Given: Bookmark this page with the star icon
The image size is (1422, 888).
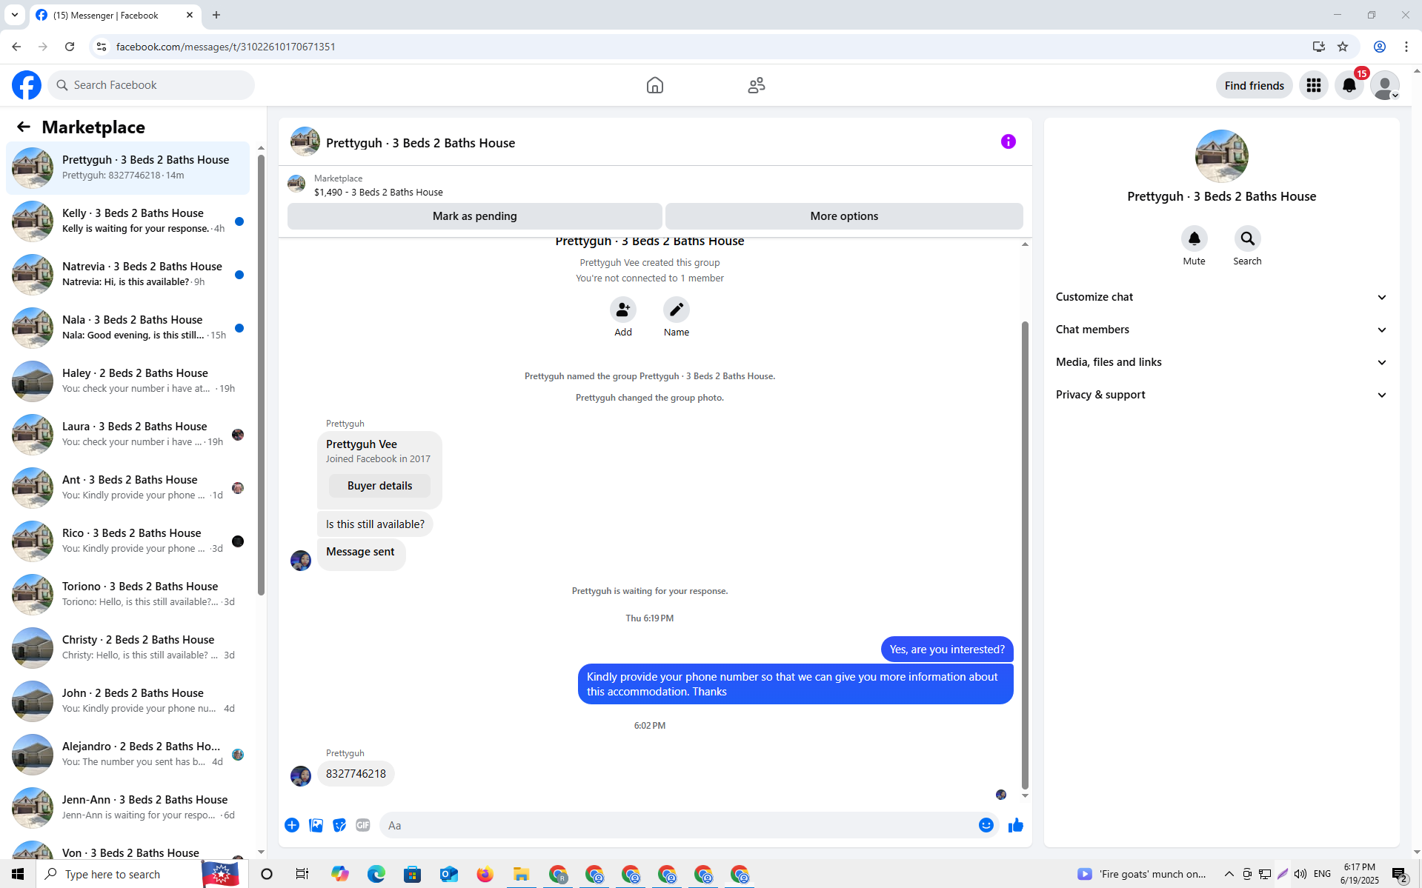Looking at the screenshot, I should tap(1342, 47).
